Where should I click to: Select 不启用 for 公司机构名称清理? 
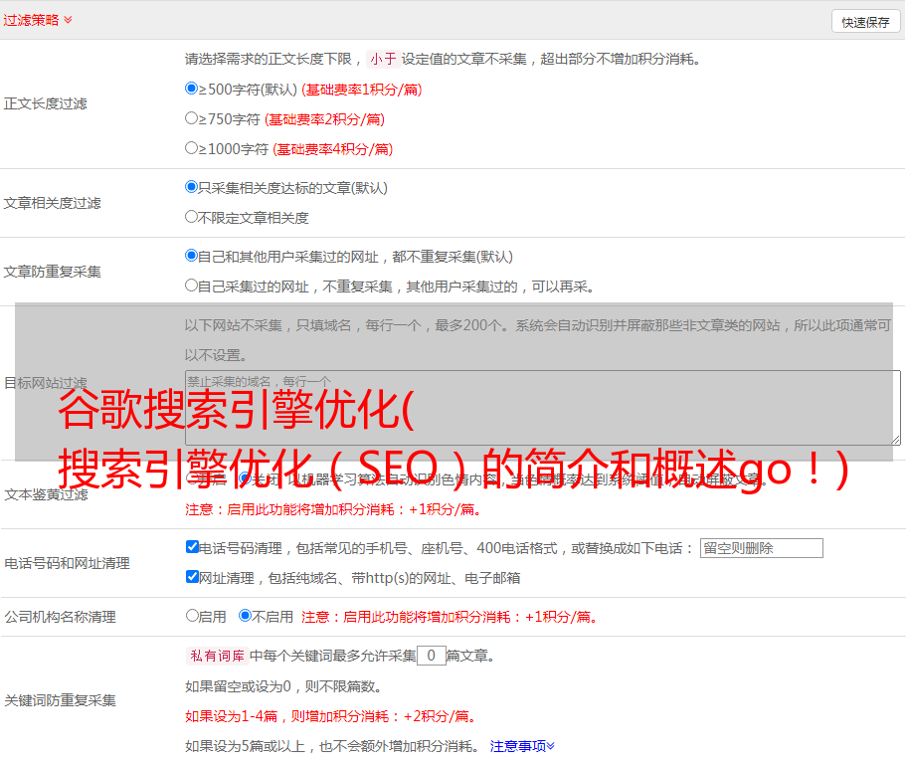point(245,616)
